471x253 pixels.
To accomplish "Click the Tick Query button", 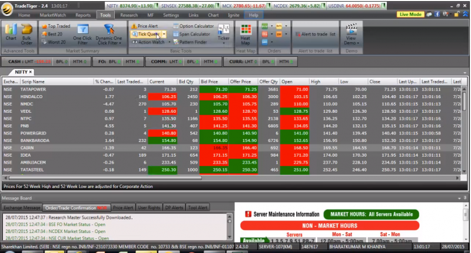I will (x=146, y=34).
